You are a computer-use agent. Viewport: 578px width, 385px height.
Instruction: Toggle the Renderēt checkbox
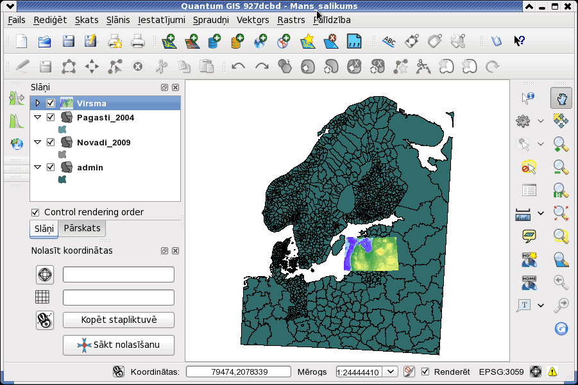[425, 372]
